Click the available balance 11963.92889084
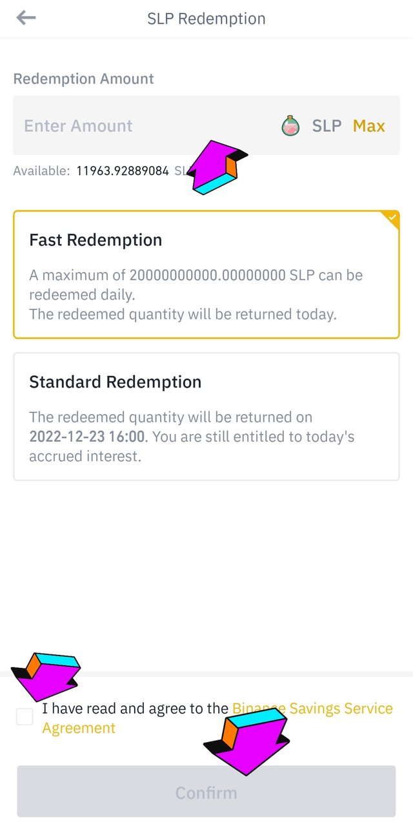Screen dimensions: 413x830 123,171
